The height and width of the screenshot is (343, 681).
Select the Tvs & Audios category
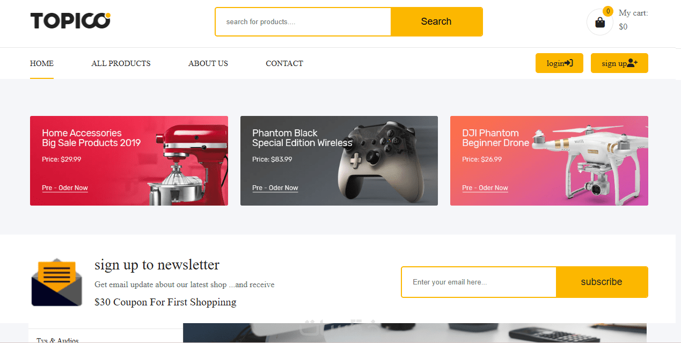(x=57, y=340)
